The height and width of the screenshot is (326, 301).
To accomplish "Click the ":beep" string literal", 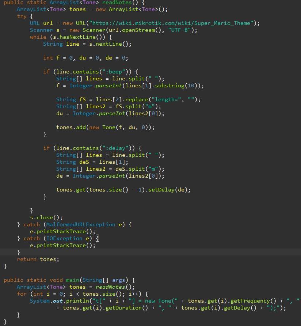I will [114, 72].
